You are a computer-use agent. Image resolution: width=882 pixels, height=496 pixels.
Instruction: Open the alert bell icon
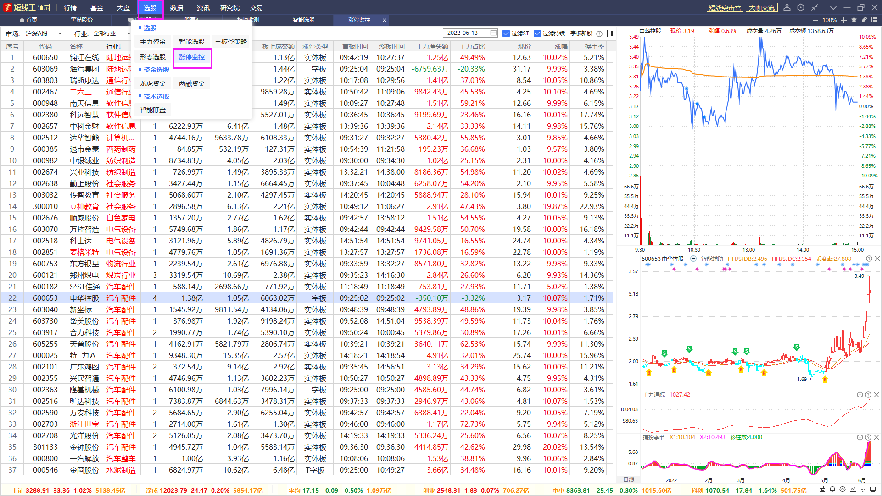[832, 490]
